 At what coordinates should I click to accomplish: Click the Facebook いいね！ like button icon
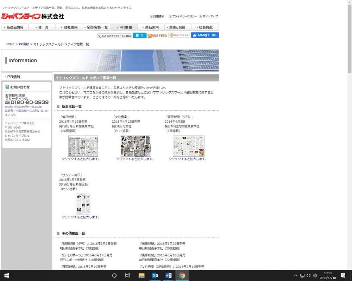(x=205, y=35)
